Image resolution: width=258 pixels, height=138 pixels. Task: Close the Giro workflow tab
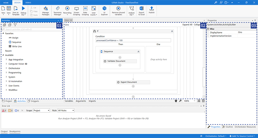(71, 20)
